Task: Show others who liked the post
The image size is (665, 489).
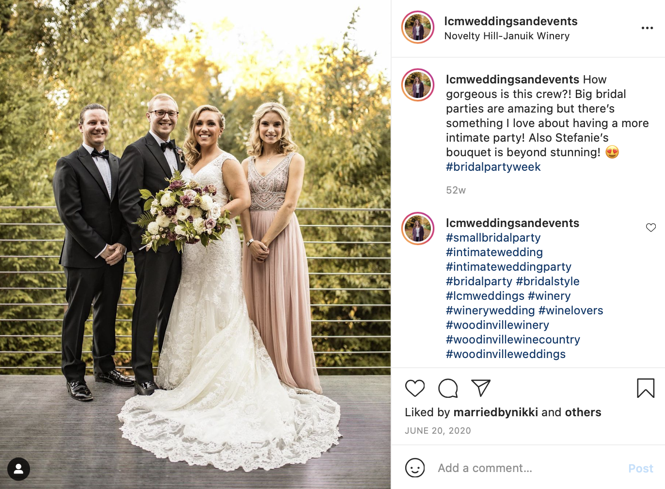Action: (x=583, y=412)
